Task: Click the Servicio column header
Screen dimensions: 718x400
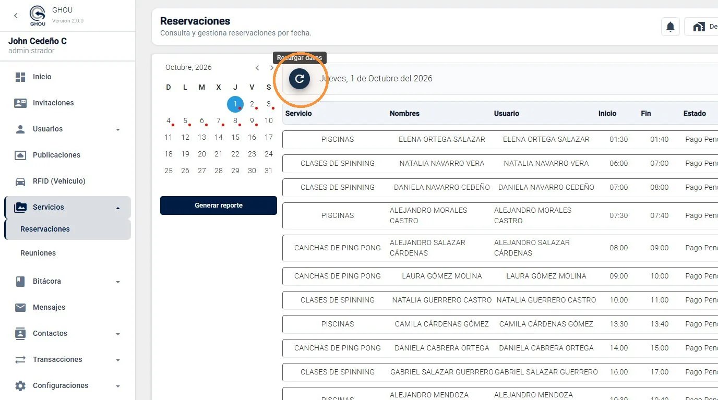Action: pos(298,114)
